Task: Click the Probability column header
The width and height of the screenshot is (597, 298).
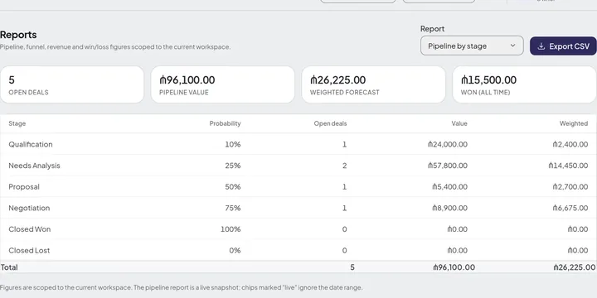Action: point(225,123)
